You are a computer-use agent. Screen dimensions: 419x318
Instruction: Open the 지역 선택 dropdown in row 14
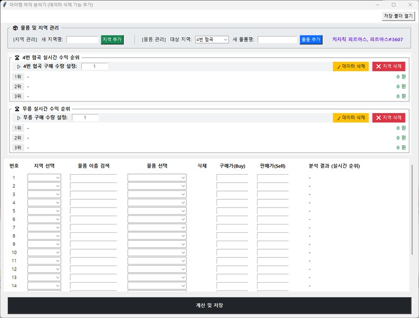pyautogui.click(x=44, y=285)
